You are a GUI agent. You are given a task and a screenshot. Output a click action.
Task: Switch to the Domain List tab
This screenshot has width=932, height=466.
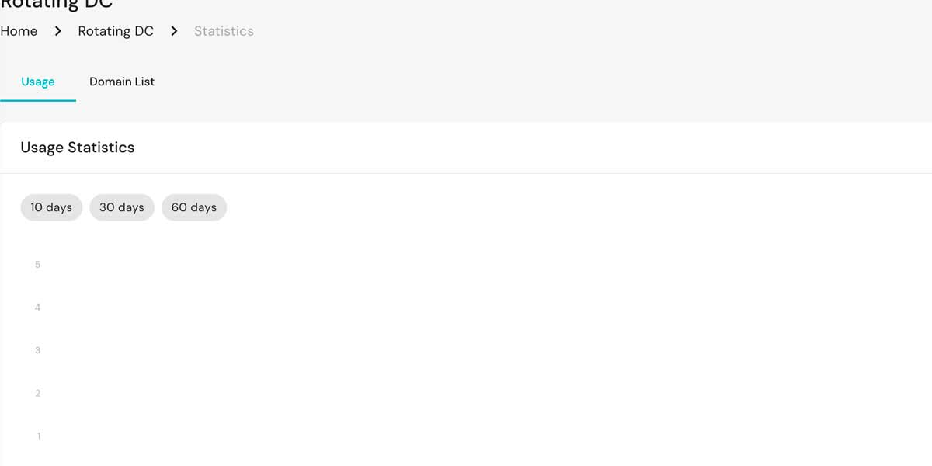click(122, 82)
